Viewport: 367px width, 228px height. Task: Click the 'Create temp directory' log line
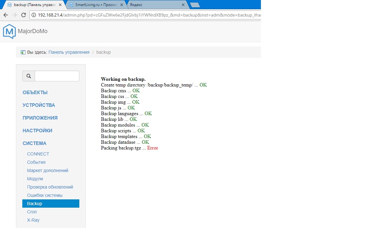154,85
